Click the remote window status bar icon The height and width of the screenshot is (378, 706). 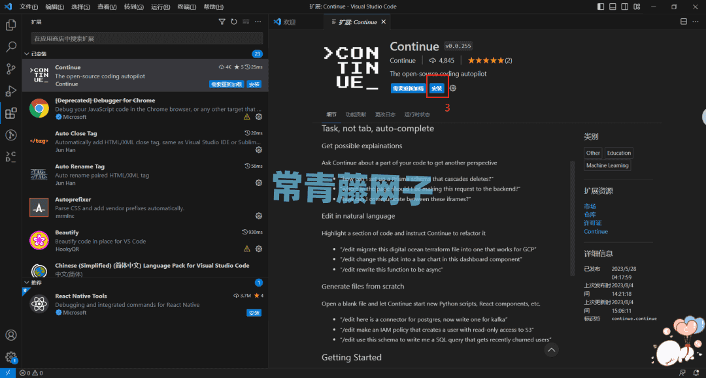pyautogui.click(x=8, y=373)
